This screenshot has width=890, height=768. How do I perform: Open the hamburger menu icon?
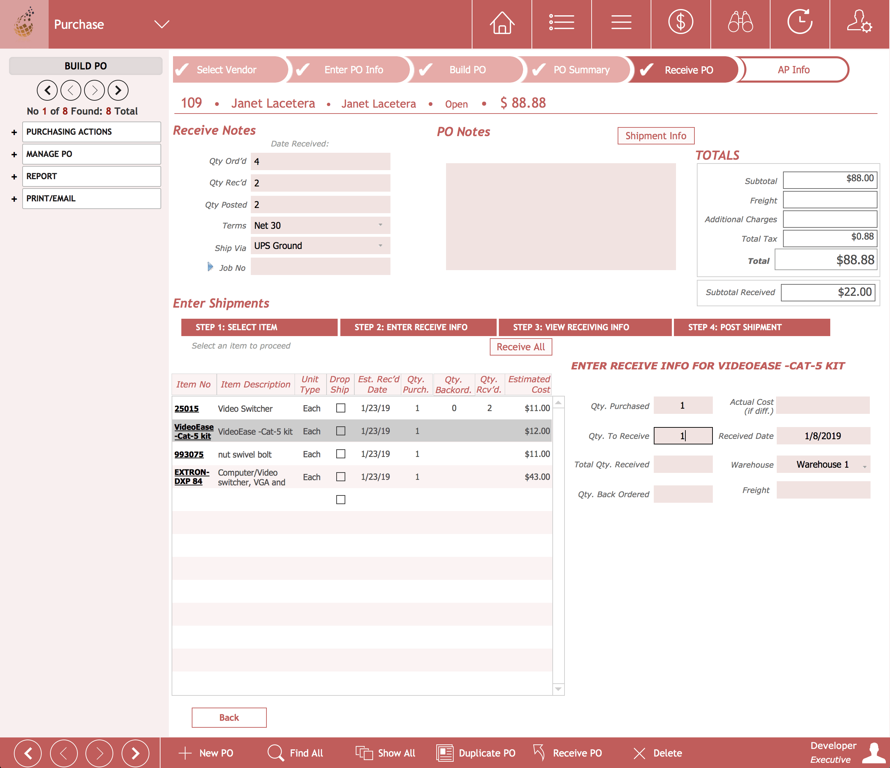click(x=621, y=22)
